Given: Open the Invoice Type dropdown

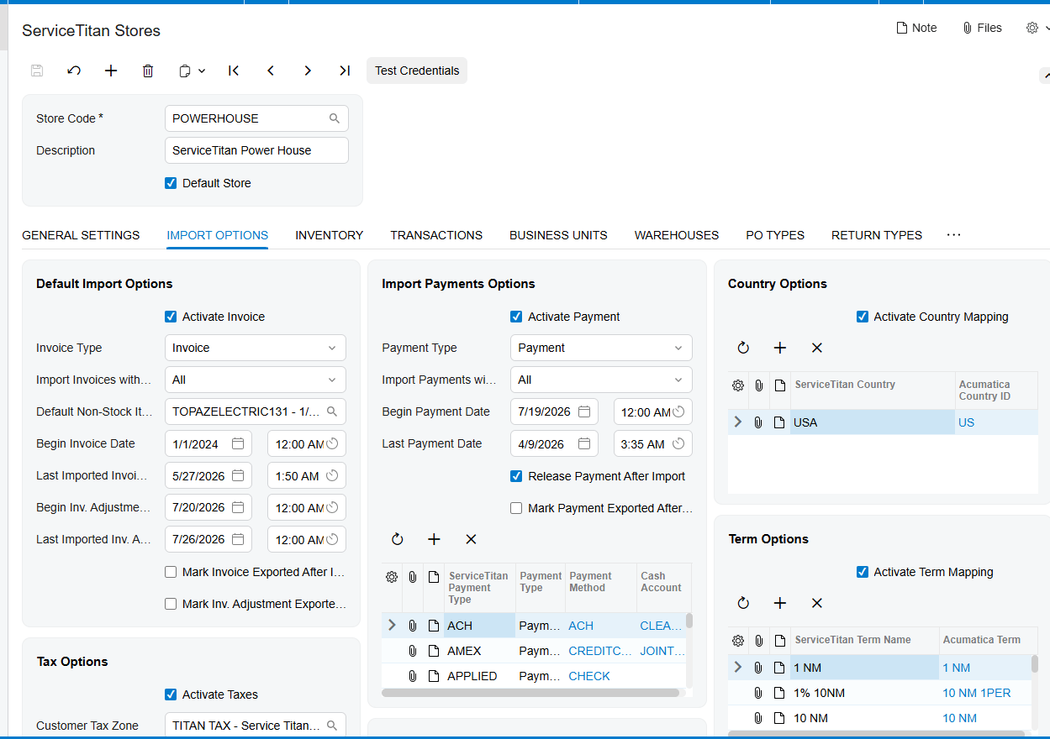Looking at the screenshot, I should click(x=256, y=348).
